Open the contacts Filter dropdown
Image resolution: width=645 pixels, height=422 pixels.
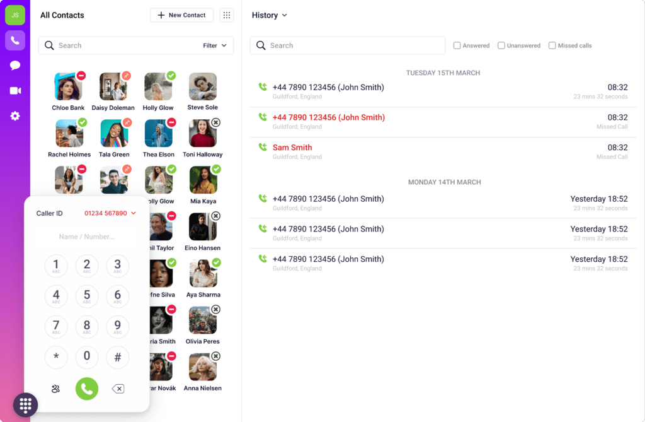pos(215,45)
